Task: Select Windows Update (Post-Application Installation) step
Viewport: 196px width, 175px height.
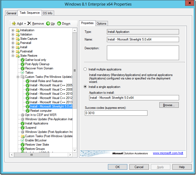Action: (x=49, y=132)
